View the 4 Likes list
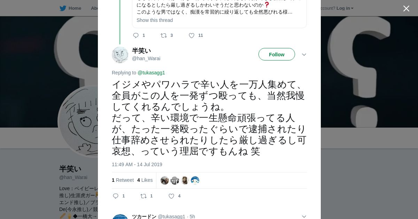The width and height of the screenshot is (418, 219). click(145, 180)
